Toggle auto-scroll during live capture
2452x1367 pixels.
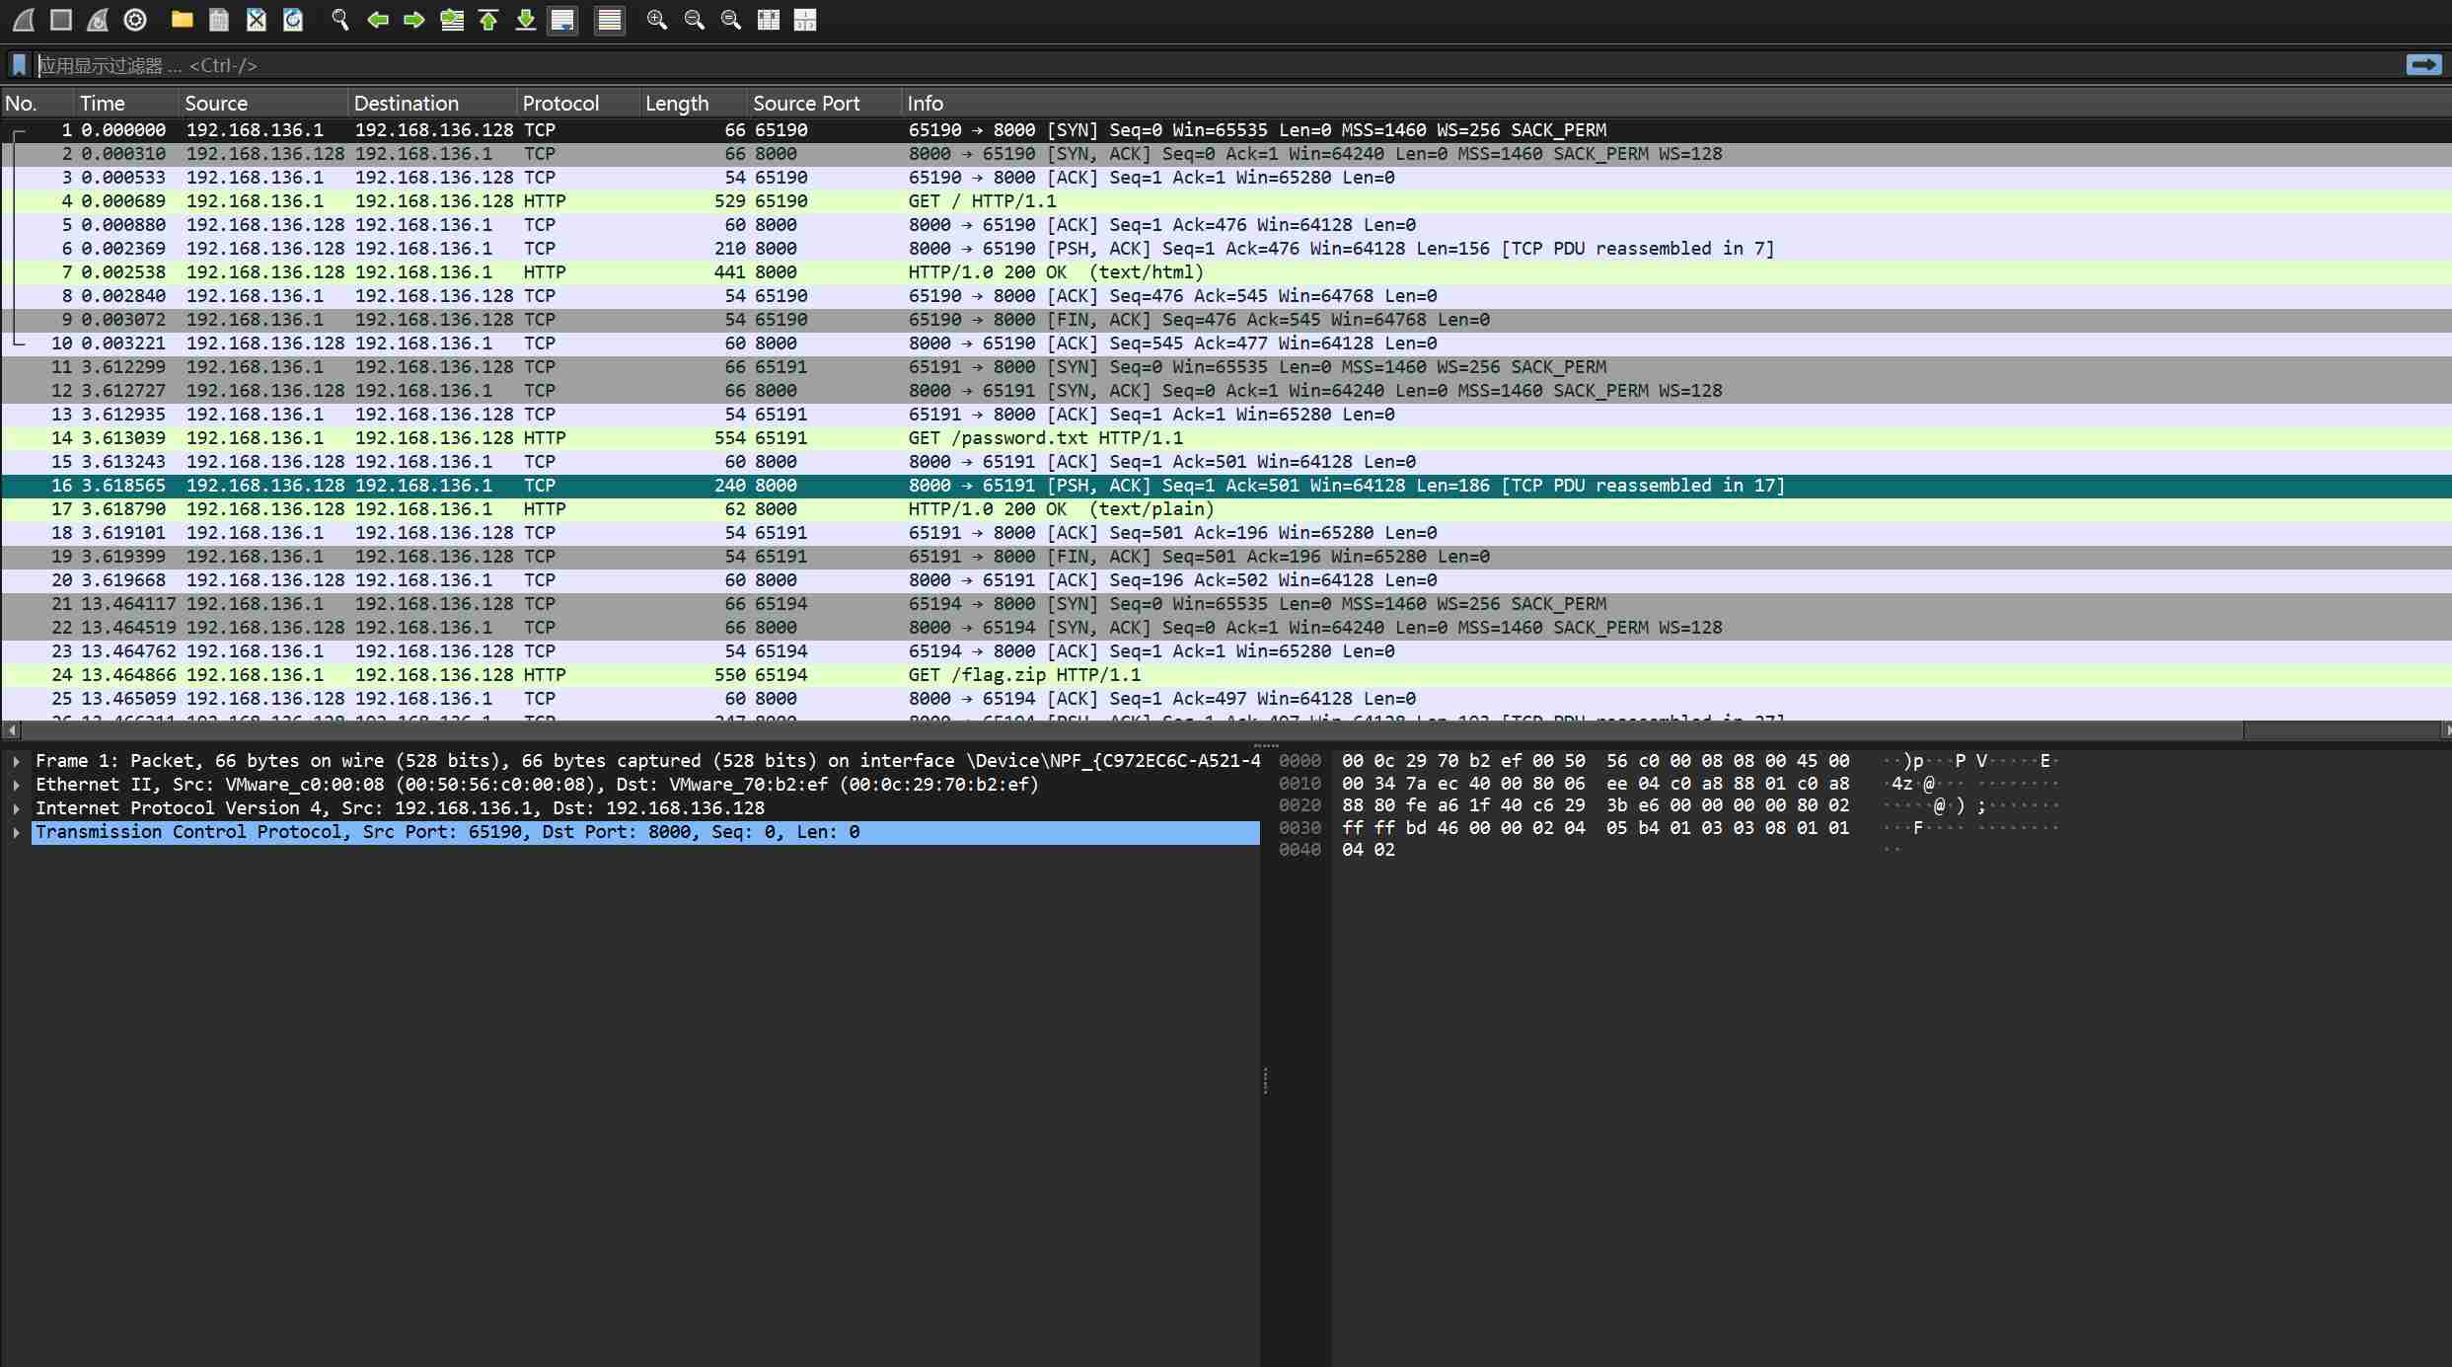coord(562,20)
